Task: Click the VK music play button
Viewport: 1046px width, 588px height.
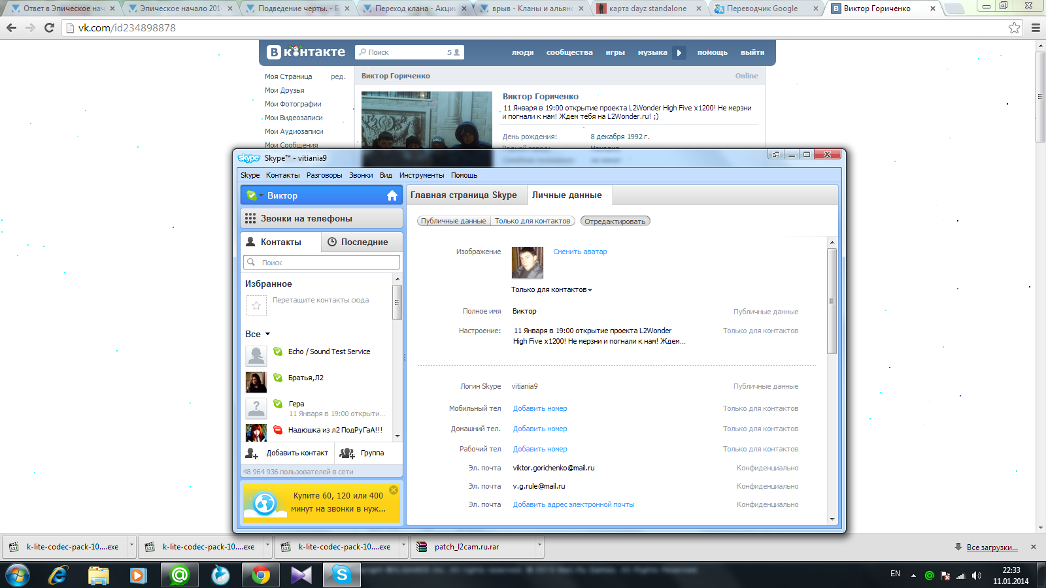Action: tap(679, 52)
